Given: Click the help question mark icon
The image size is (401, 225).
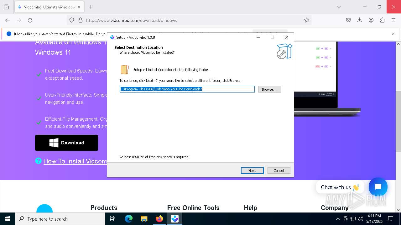Looking at the screenshot, I should 38,161.
